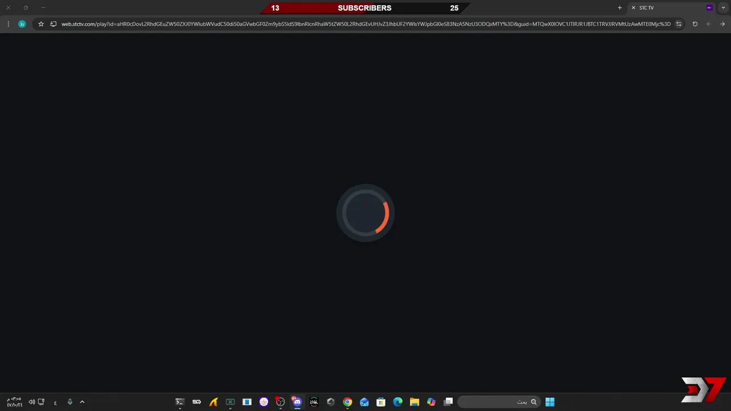Open the volume control in system tray

[31, 402]
